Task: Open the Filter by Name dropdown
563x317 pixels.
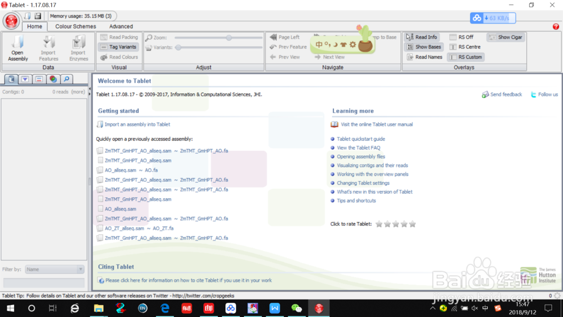Action: 55,269
